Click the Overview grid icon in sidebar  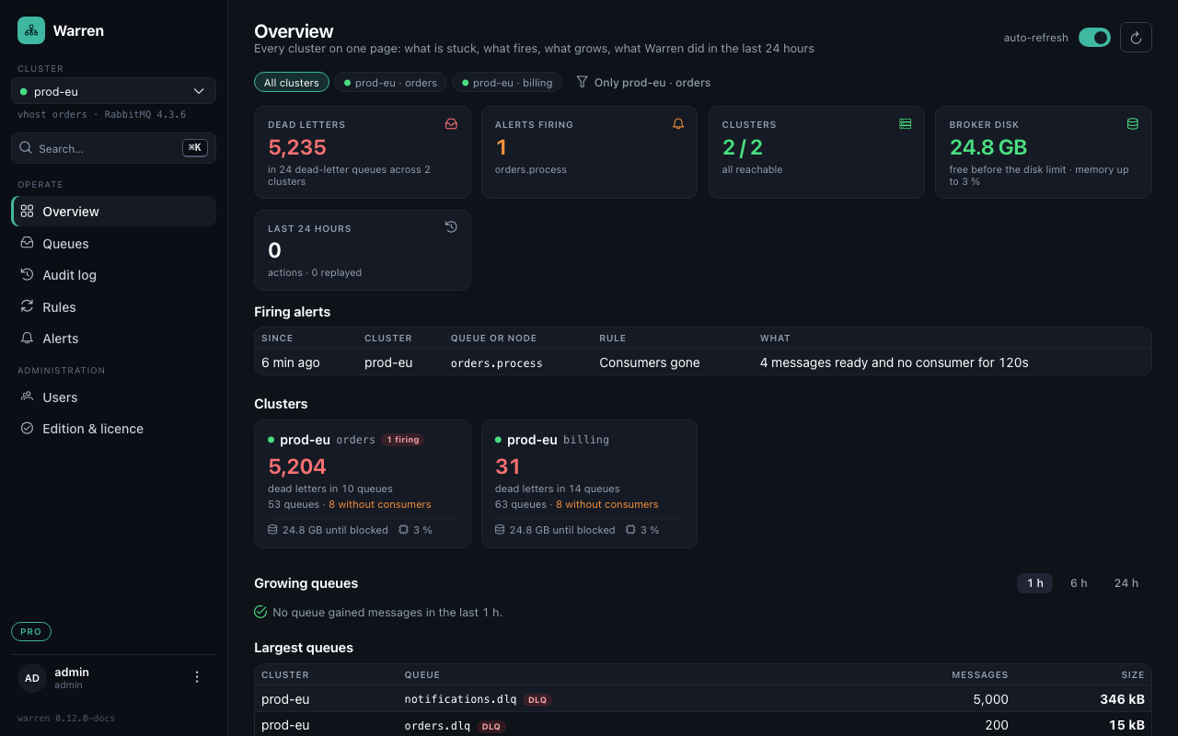(x=27, y=211)
